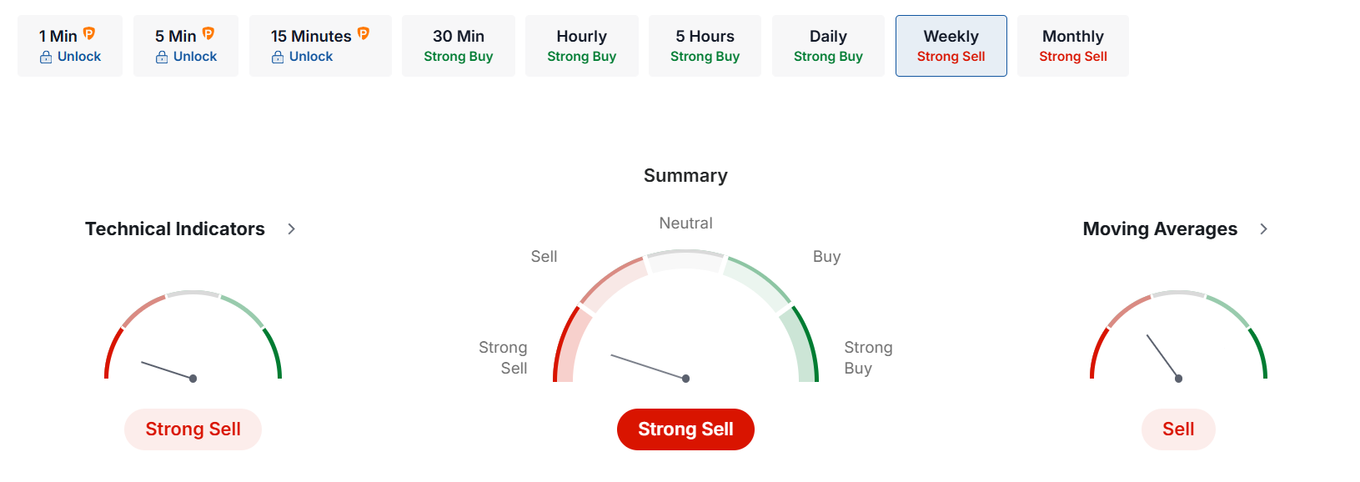Screen dimensions: 1360x482
Task: Click the lock icon under 1 Min
Action: point(46,58)
